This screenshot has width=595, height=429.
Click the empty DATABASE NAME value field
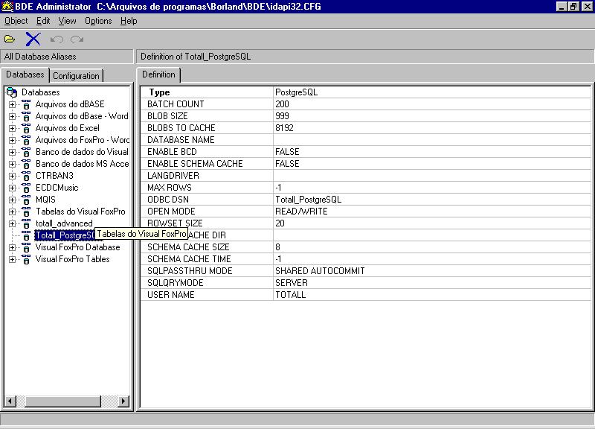432,140
